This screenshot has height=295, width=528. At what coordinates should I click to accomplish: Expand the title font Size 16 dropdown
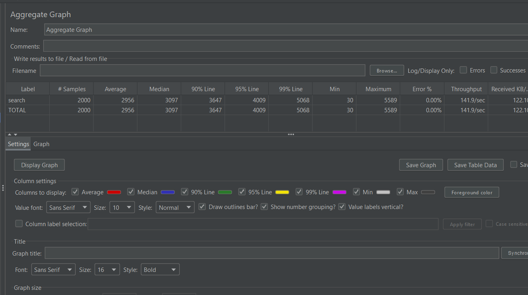coord(107,270)
